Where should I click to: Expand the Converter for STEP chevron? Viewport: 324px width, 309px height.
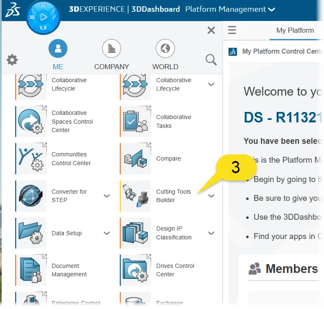pos(107,196)
